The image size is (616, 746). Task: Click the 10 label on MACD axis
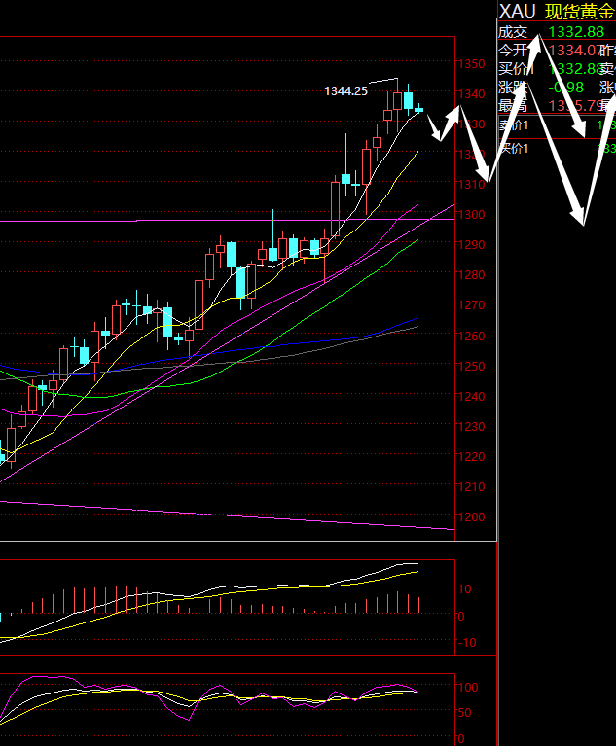[x=464, y=589]
